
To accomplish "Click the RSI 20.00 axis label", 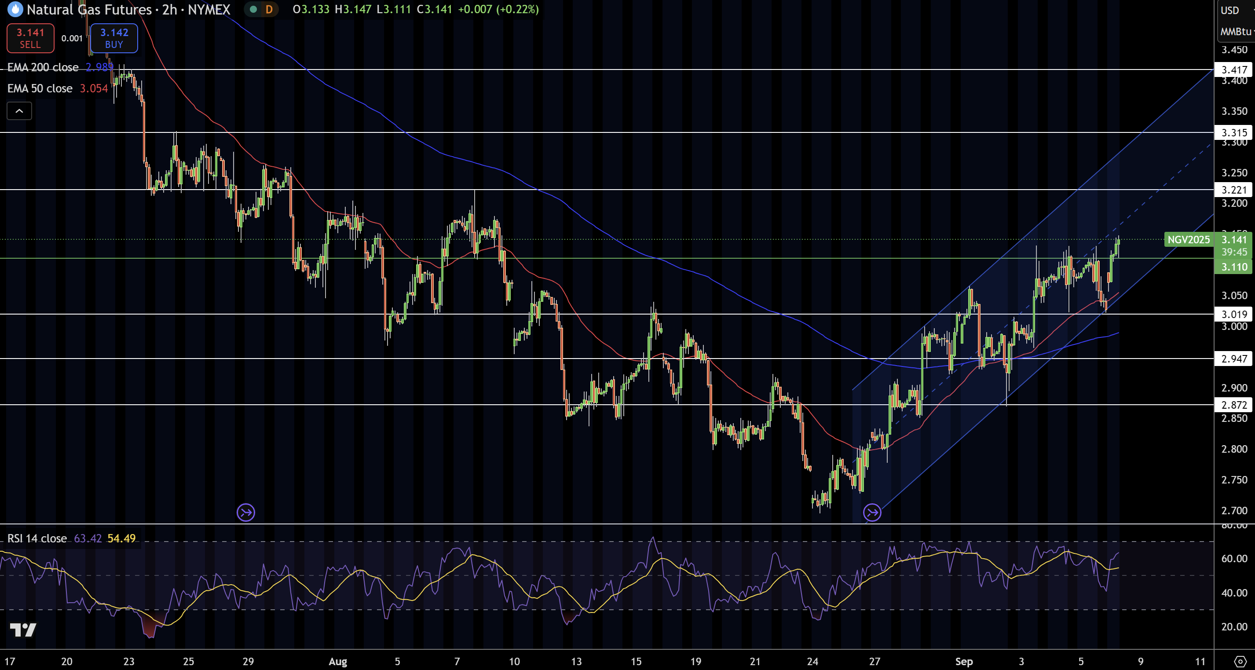I will point(1234,626).
